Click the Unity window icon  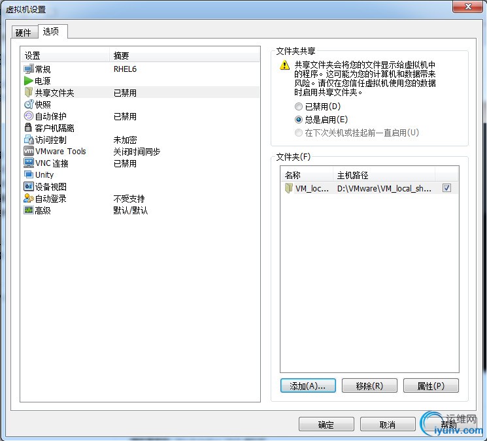tap(29, 174)
